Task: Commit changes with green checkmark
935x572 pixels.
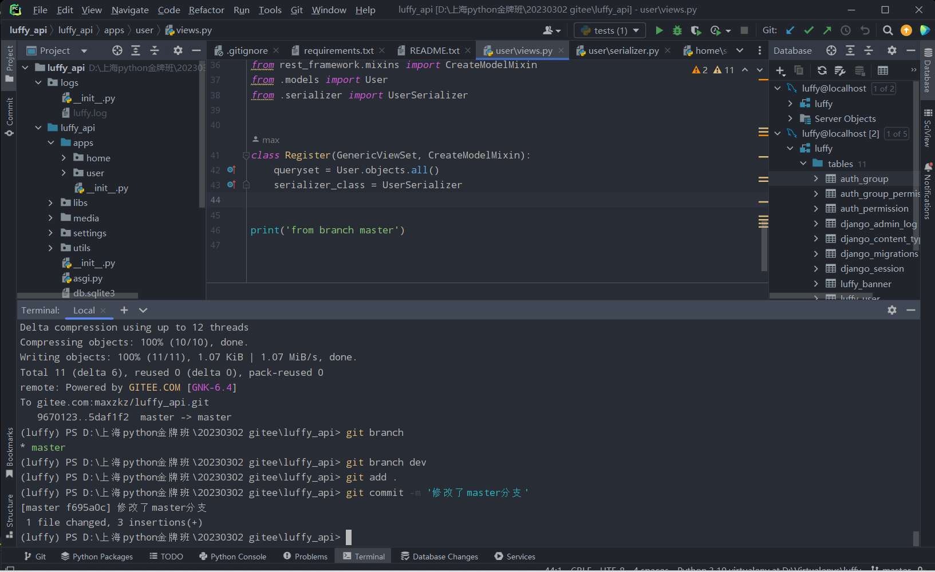Action: 809,30
